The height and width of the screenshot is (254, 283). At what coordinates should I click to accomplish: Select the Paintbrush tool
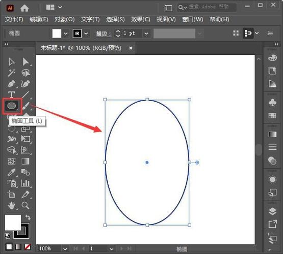26,106
